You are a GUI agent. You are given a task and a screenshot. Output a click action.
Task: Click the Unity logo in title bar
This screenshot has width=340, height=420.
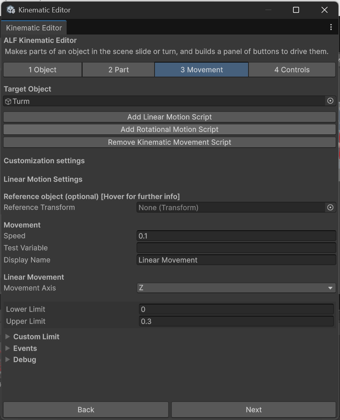point(11,10)
